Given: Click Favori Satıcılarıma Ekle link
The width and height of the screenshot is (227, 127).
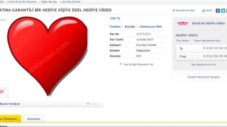Looking at the screenshot, I should pyautogui.click(x=207, y=41).
